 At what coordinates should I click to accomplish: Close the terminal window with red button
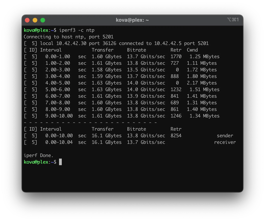pos(27,20)
